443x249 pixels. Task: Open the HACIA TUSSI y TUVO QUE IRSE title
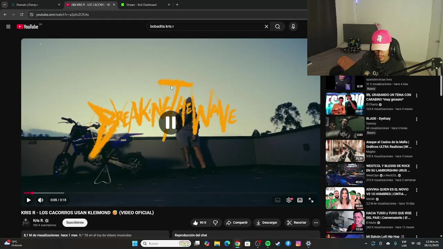pyautogui.click(x=389, y=215)
